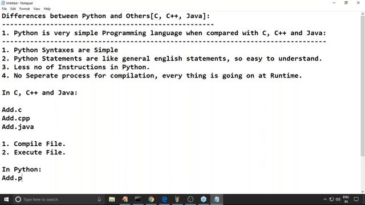Screen dimensions: 365x205
Task: Restore down the Notepad window
Action: tap(346, 3)
